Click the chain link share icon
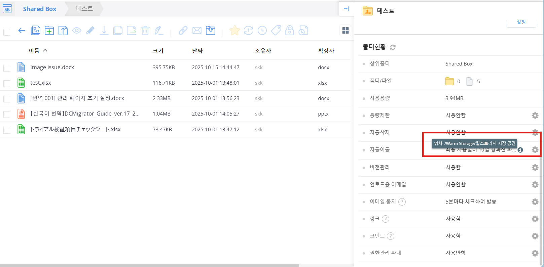This screenshot has height=267, width=544. tap(183, 31)
